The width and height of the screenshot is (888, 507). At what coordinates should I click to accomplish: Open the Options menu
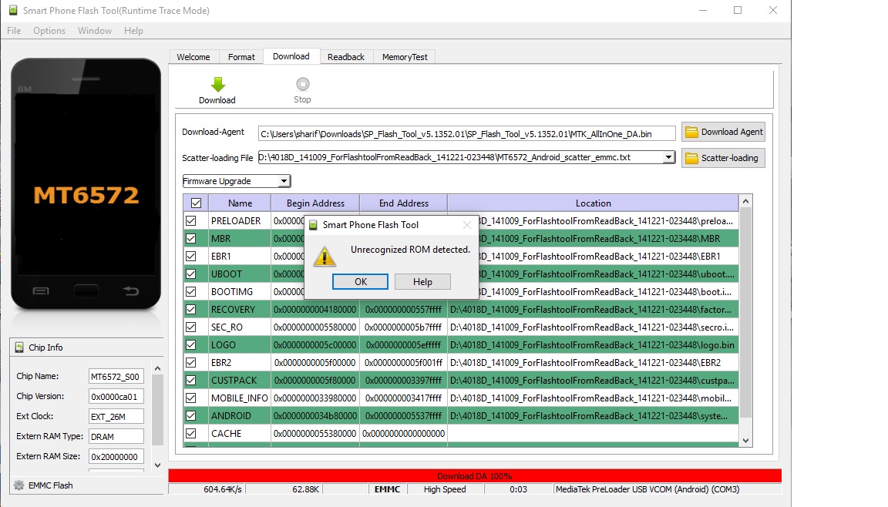pyautogui.click(x=49, y=31)
